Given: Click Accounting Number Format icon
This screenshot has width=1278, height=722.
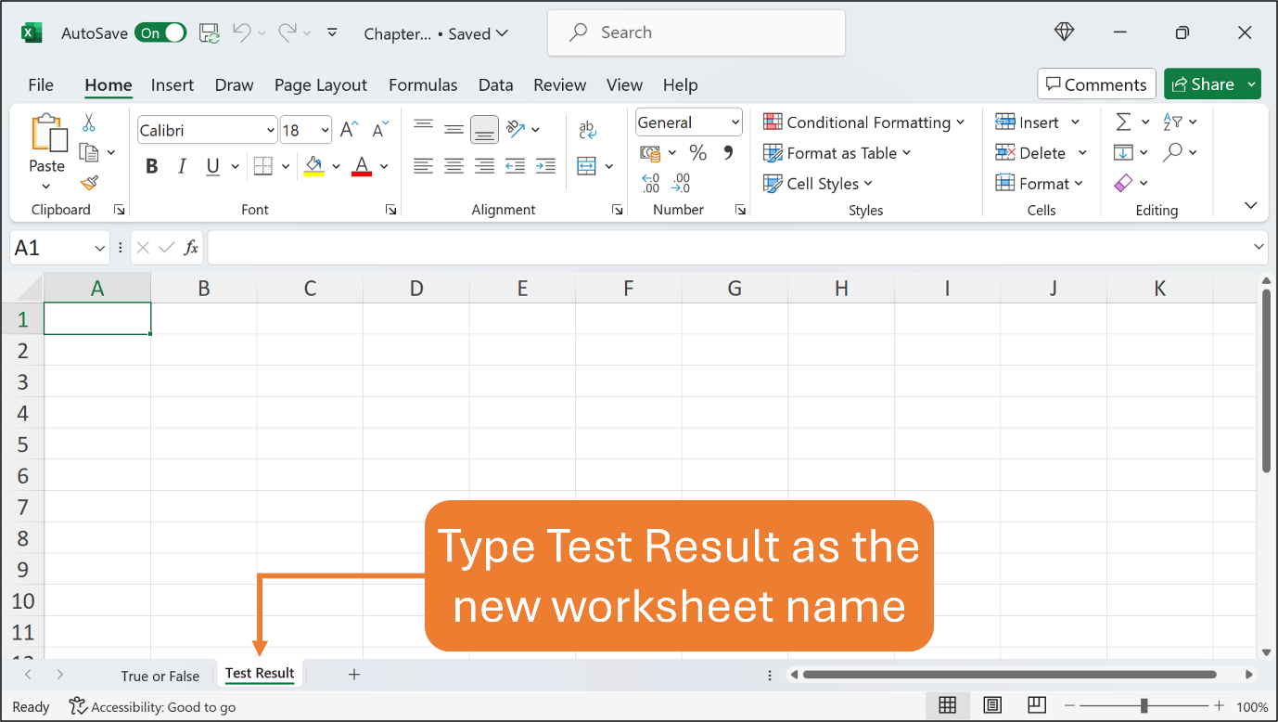Looking at the screenshot, I should [x=650, y=152].
